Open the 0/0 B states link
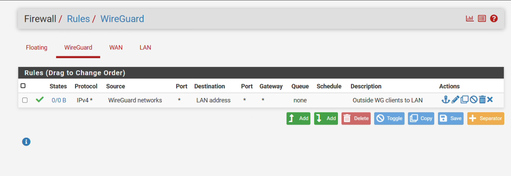This screenshot has height=176, width=511. pyautogui.click(x=59, y=100)
